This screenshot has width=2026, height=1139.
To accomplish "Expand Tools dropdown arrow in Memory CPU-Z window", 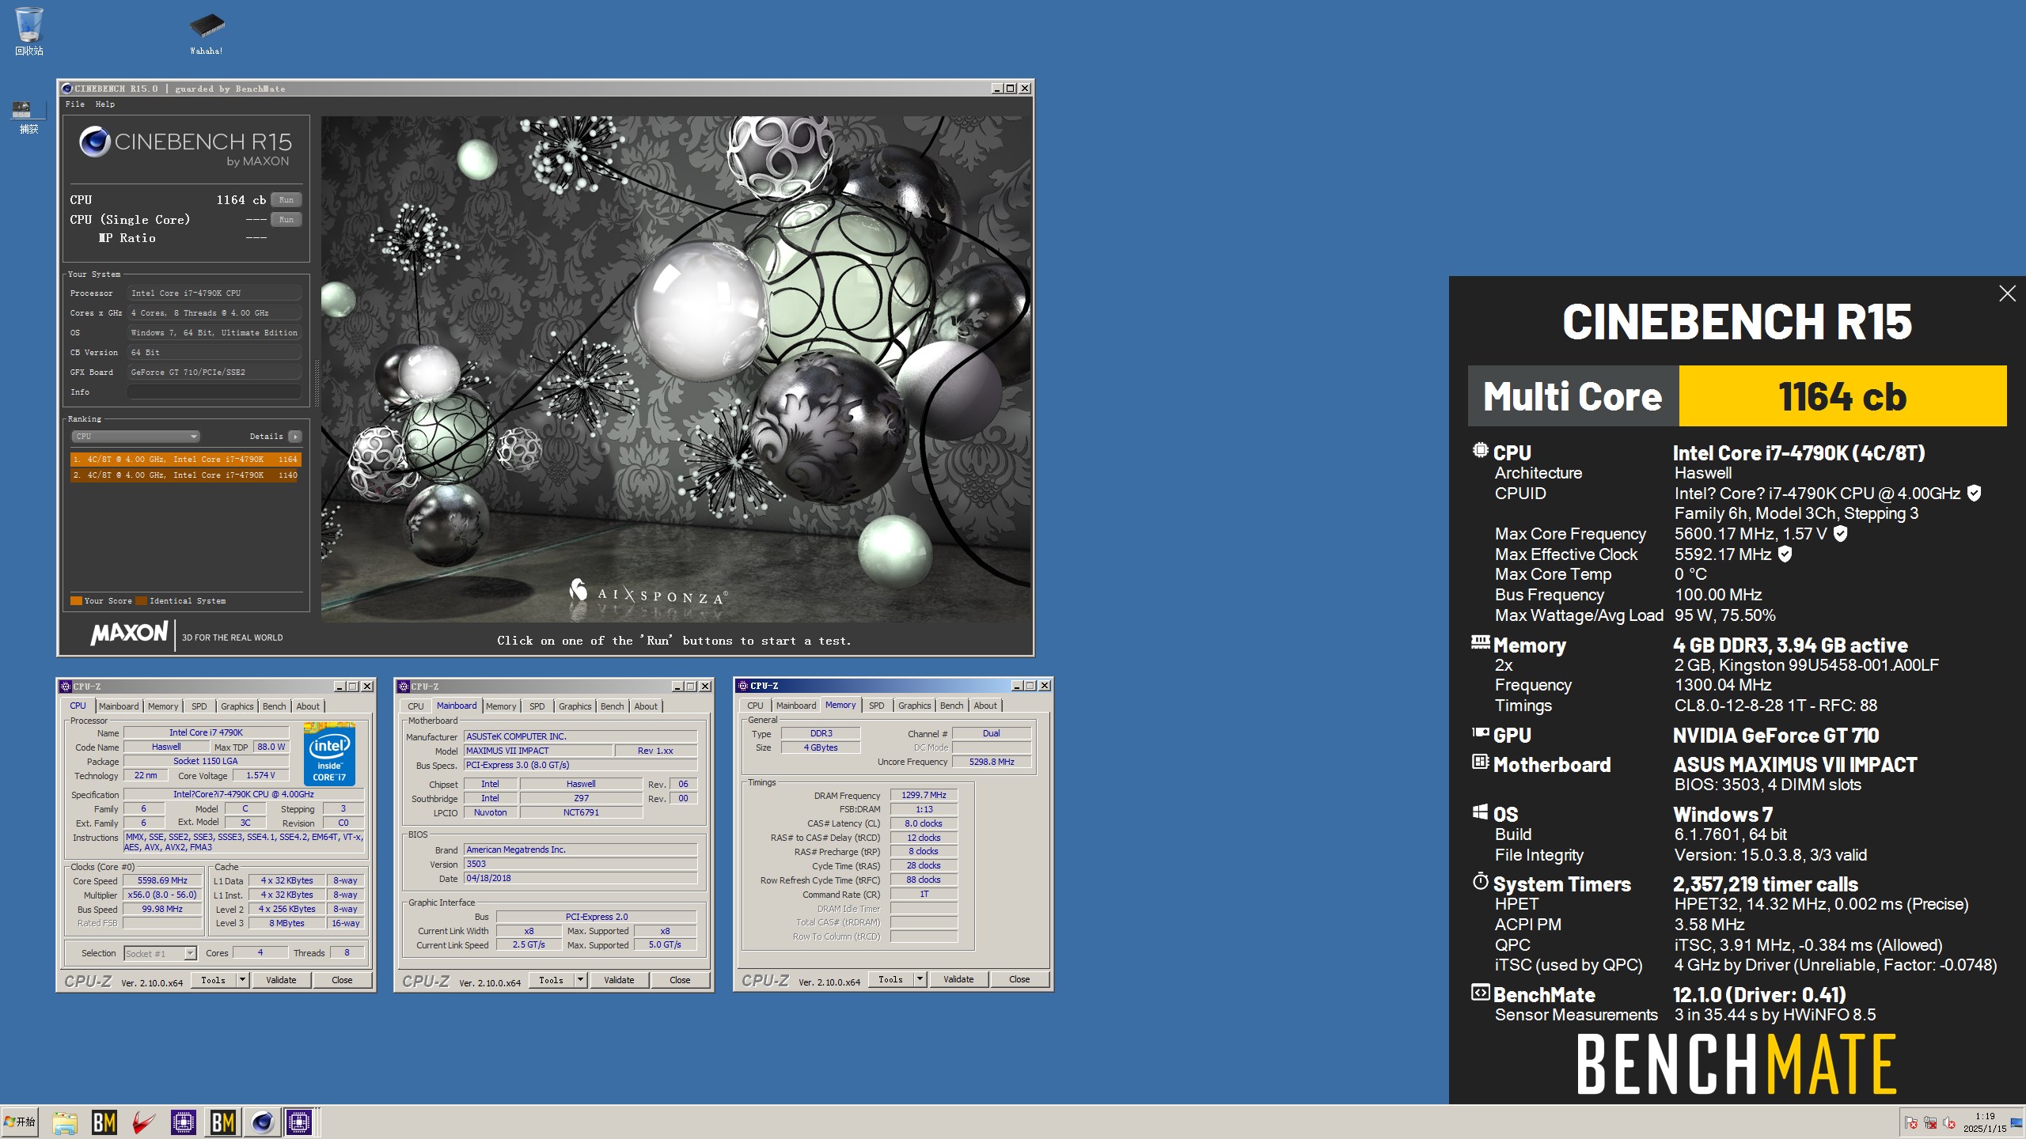I will click(920, 979).
